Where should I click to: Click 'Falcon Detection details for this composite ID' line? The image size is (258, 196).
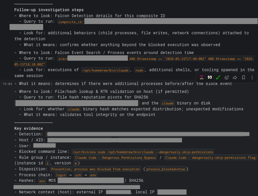click(x=90, y=16)
